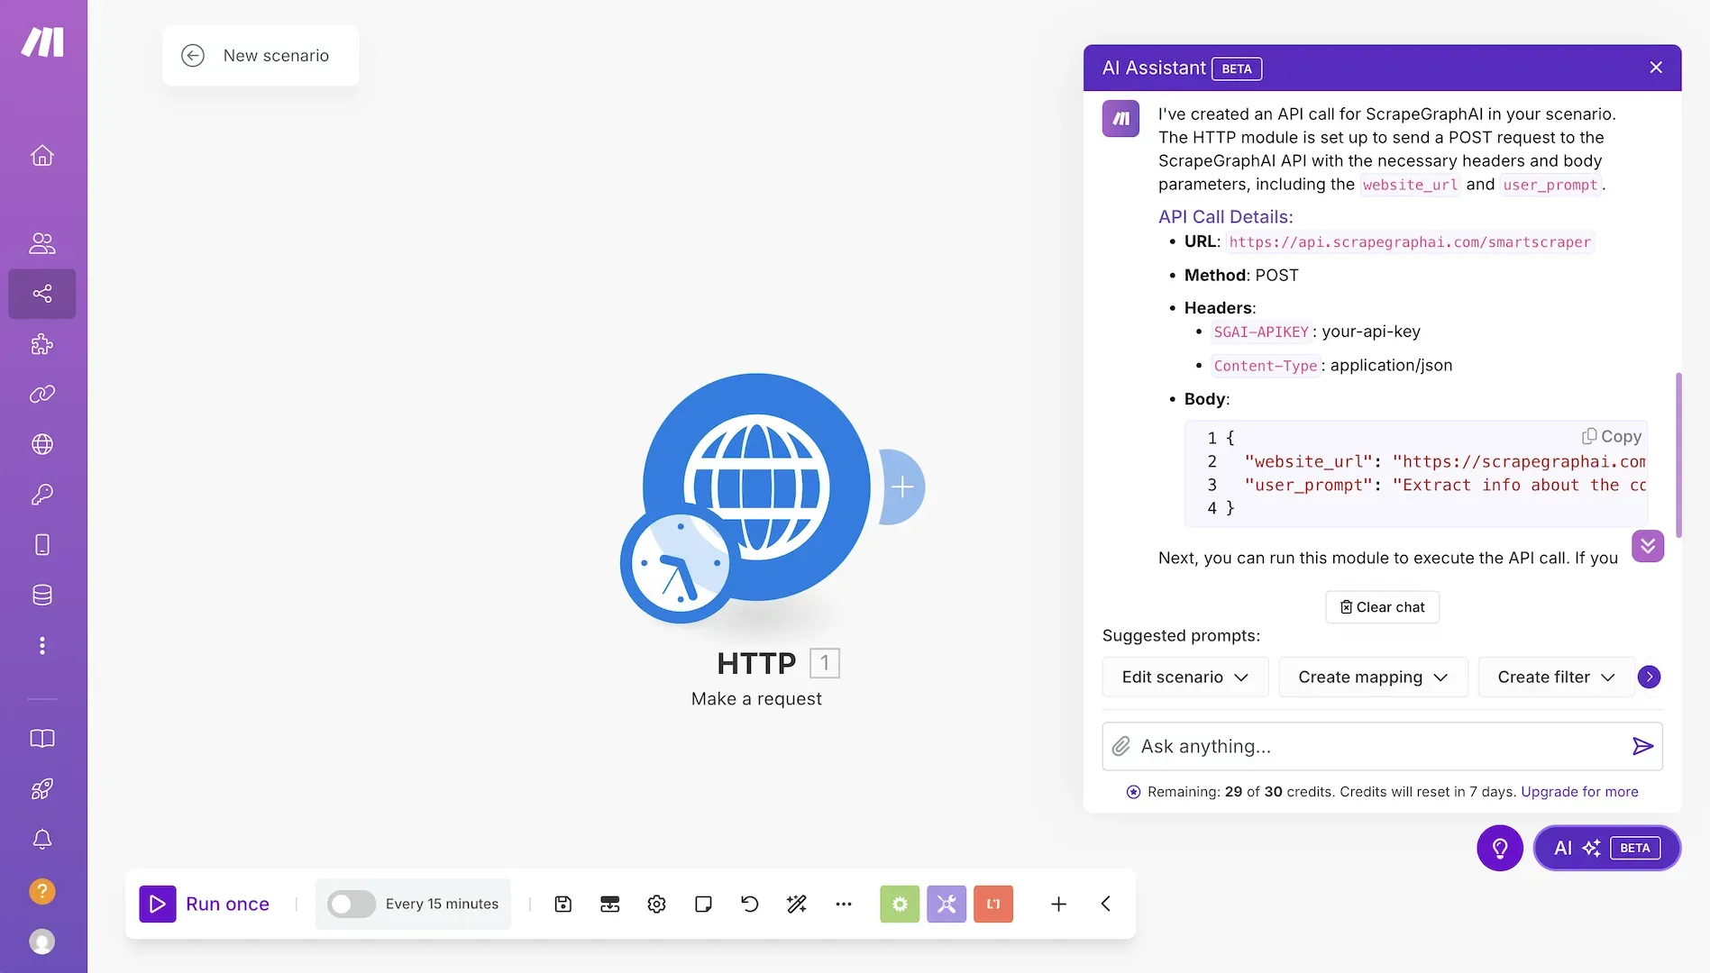Collapse the toolbar with left chevron
The image size is (1710, 973).
click(x=1106, y=904)
